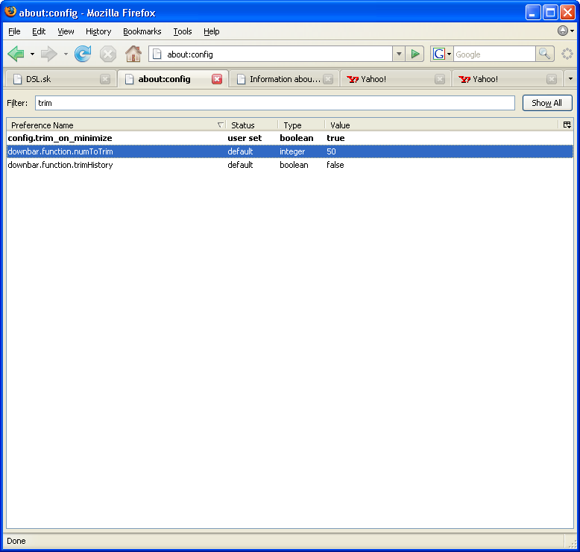The image size is (580, 552).
Task: Click the 'integer' type cell
Action: click(292, 151)
